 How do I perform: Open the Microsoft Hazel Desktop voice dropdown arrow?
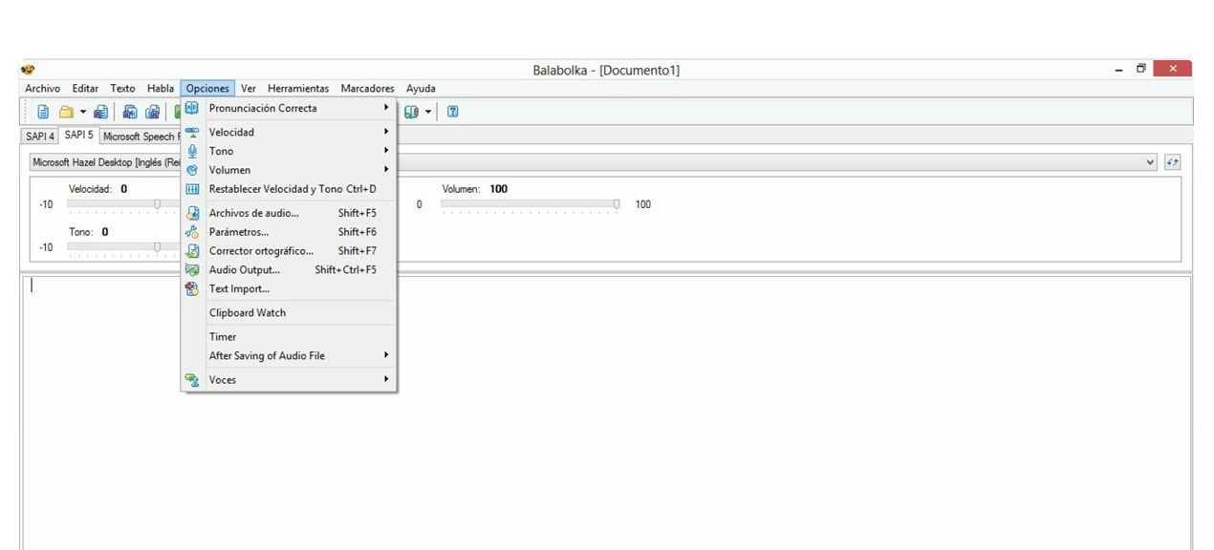pyautogui.click(x=1150, y=162)
